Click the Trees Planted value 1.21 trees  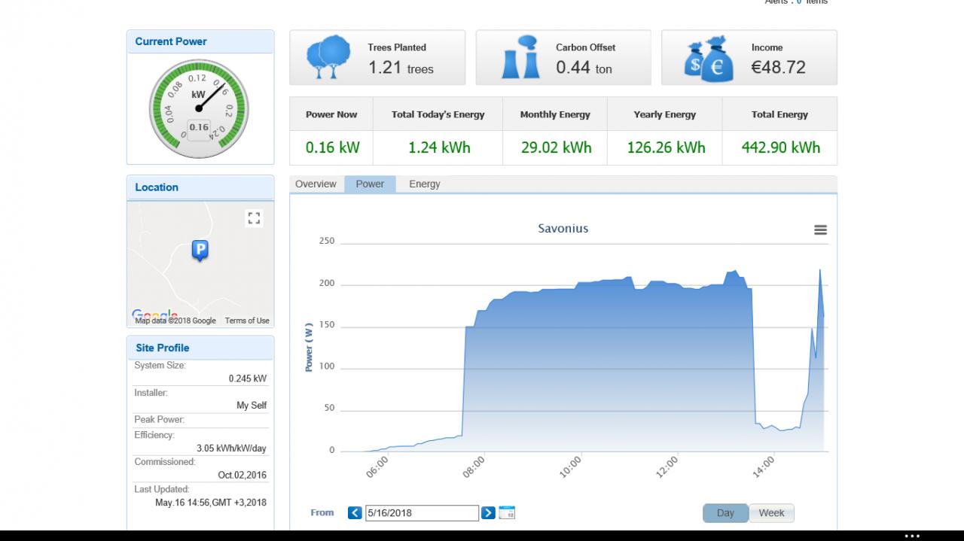[x=401, y=68]
